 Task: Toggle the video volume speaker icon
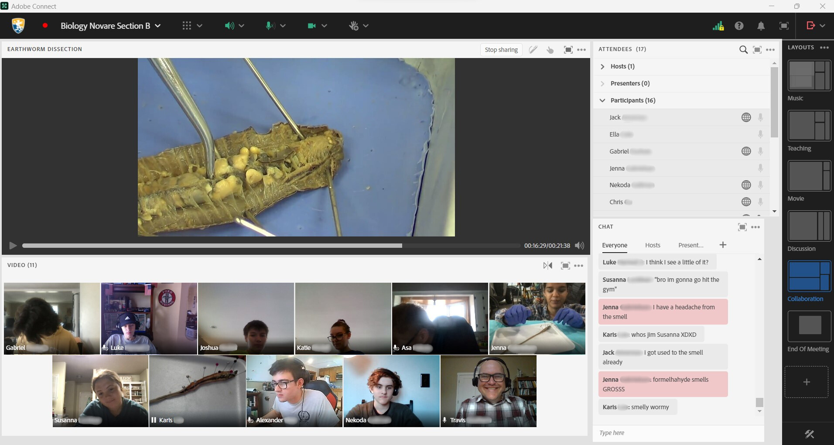[x=579, y=246]
